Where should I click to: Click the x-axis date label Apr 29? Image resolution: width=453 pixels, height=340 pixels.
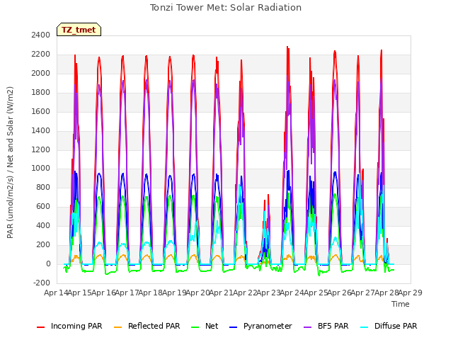pyautogui.click(x=411, y=293)
